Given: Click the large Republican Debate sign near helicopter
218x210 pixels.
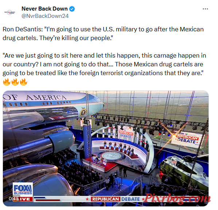Looking at the screenshot, I should click(187, 139).
